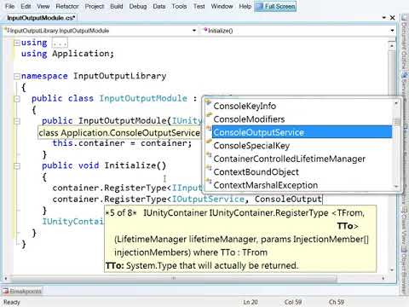This screenshot has height=307, width=409.
Task: Click 'Ready' in the status bar
Action: [12, 302]
